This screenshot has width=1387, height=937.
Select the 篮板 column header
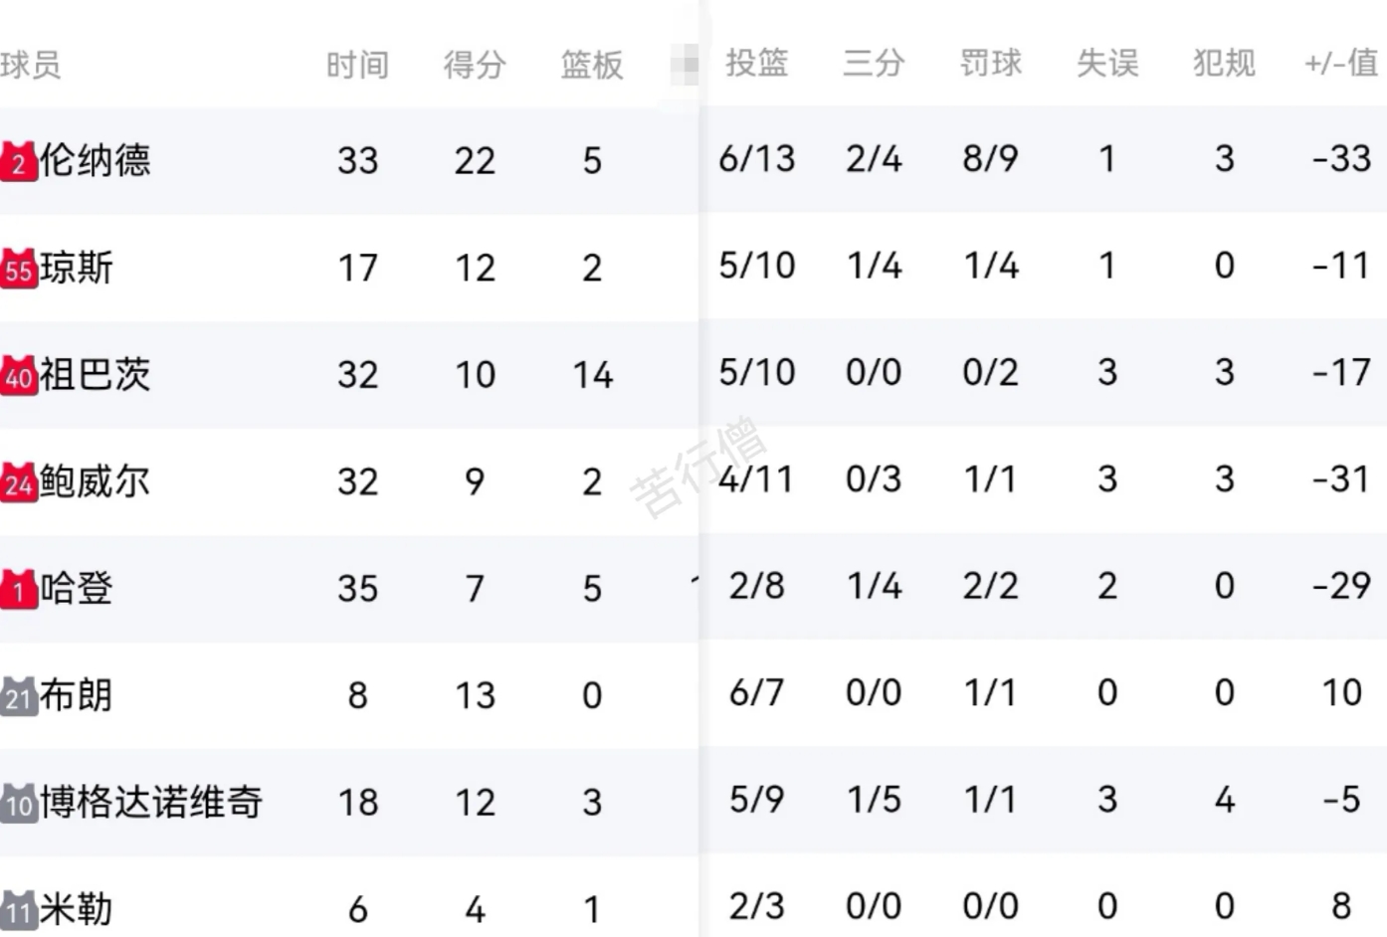point(592,65)
